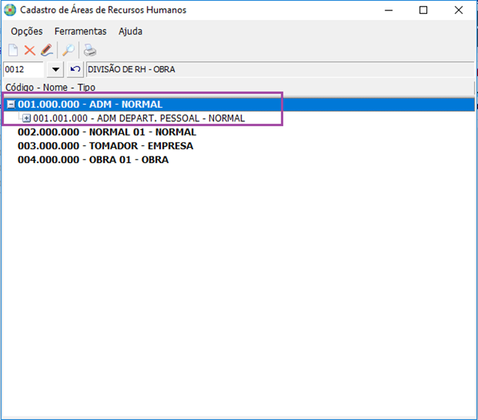Screen dimensions: 478x420
Task: Collapse the 001.000.000 ADM node
Action: point(11,105)
